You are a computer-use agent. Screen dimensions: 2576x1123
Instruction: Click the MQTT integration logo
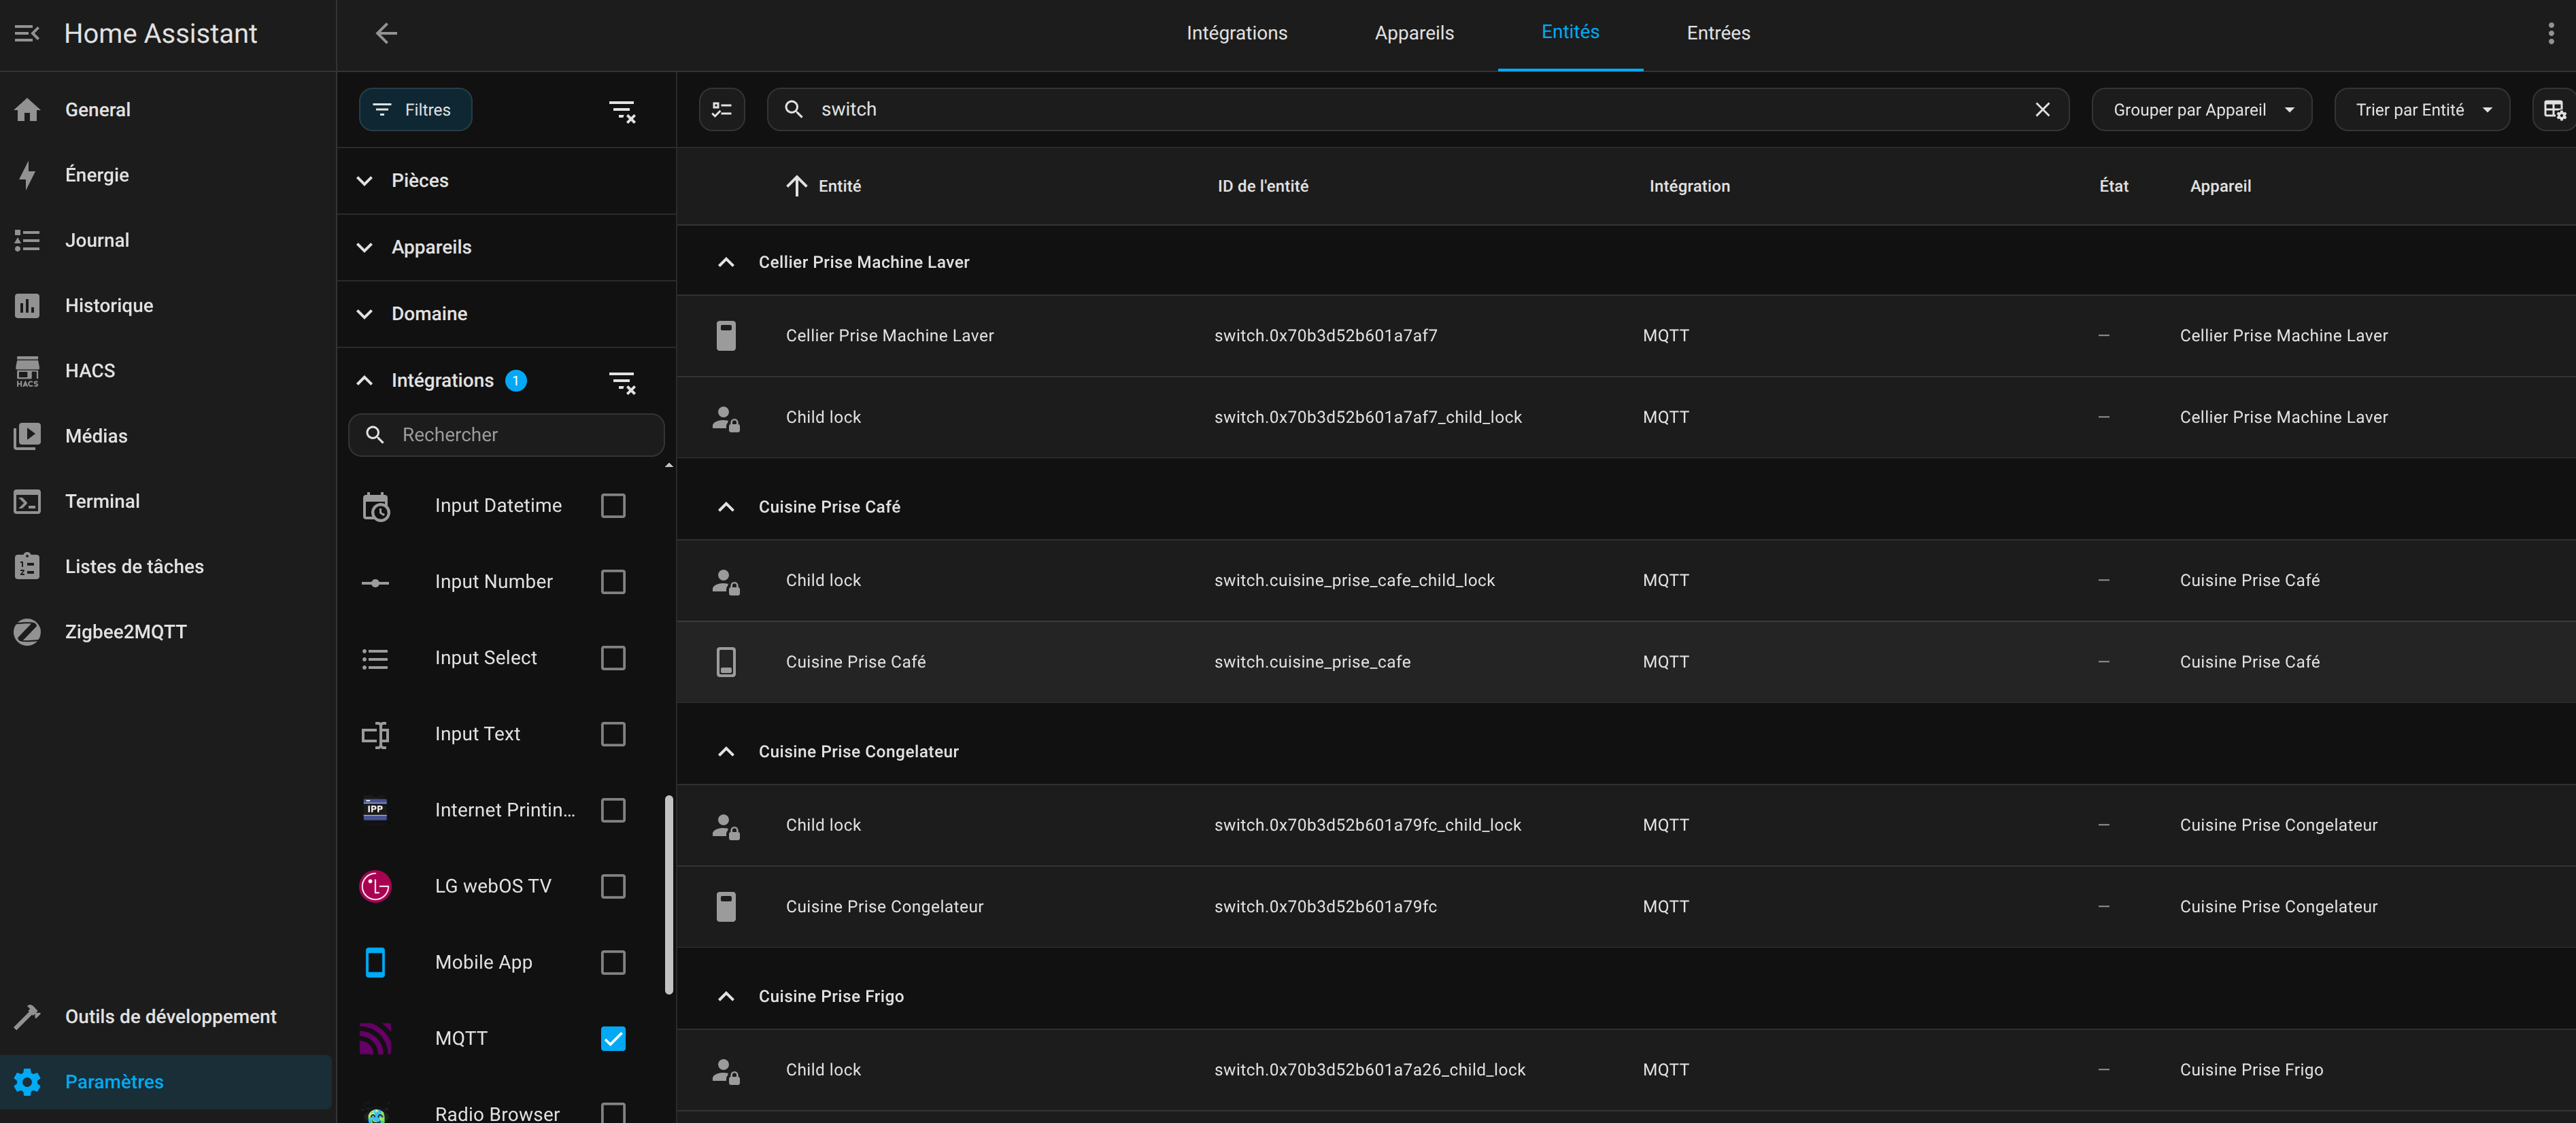(x=375, y=1038)
